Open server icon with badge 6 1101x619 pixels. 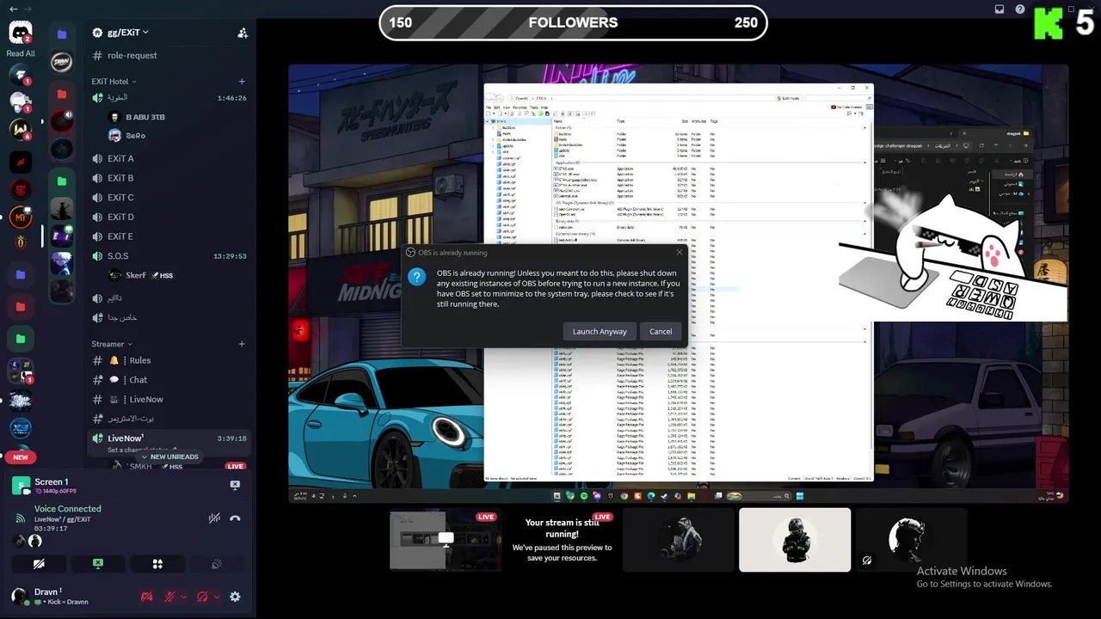point(21,130)
